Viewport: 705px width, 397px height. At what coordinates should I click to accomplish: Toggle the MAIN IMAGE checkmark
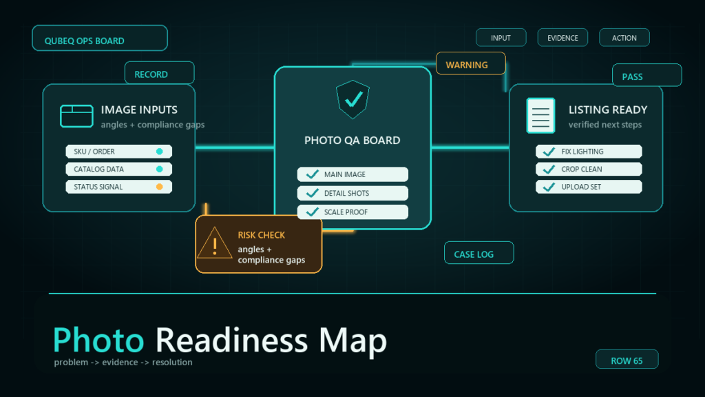312,174
